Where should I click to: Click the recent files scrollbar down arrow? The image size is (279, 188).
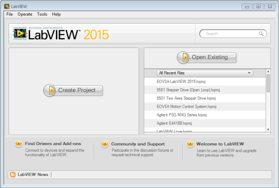(x=268, y=130)
